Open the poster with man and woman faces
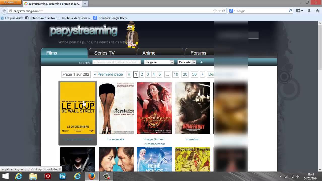Screen dimensions: 322x181 (x=116, y=159)
